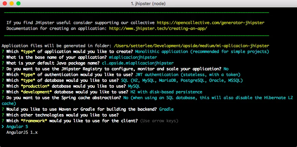Click 'H2 with disk-based persistence' answer
The image size is (297, 147).
166,92
